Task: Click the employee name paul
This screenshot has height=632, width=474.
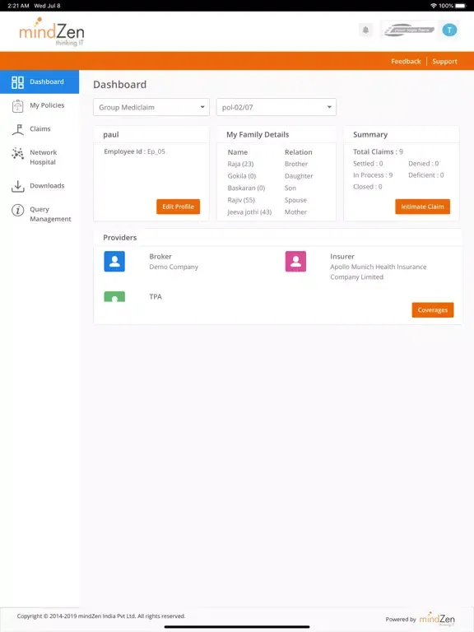Action: [x=111, y=135]
